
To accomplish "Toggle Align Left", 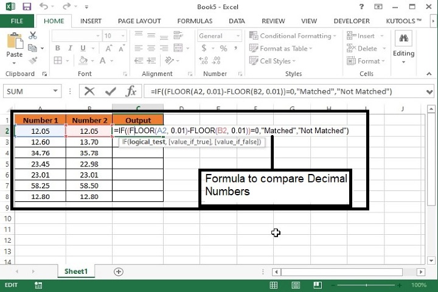I will click(139, 48).
